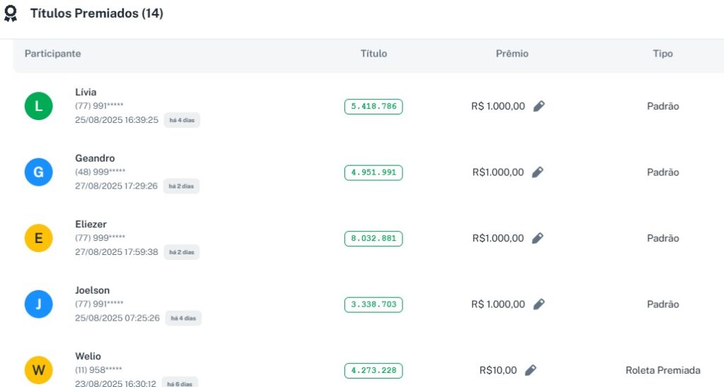Click the Prêmio column header
Screen dimensions: 724x387
512,54
